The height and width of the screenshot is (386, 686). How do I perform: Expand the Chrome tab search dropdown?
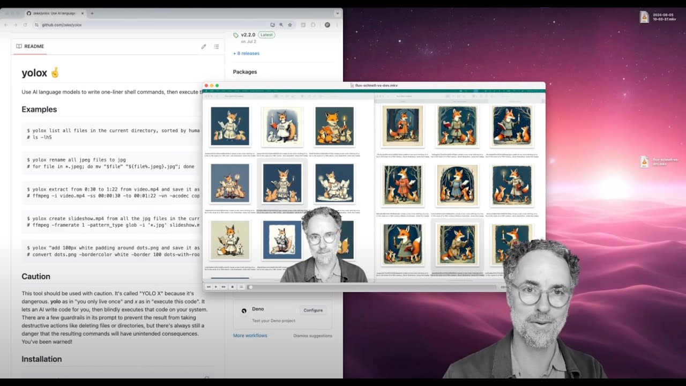[x=337, y=13]
